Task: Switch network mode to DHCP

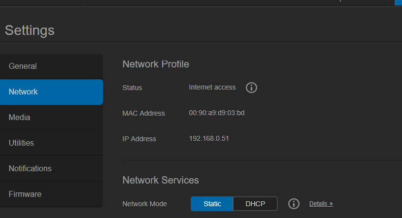Action: pyautogui.click(x=255, y=204)
